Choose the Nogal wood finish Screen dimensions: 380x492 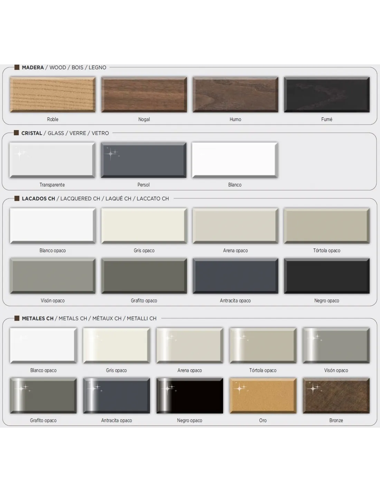coord(144,95)
